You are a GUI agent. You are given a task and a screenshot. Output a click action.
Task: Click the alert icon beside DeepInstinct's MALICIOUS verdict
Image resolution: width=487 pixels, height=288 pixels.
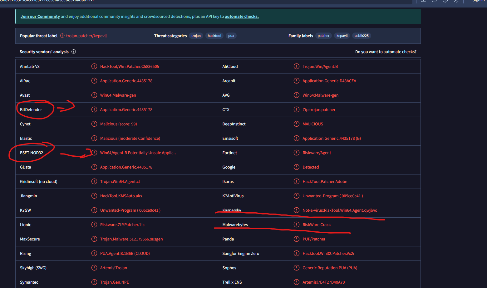click(x=297, y=124)
